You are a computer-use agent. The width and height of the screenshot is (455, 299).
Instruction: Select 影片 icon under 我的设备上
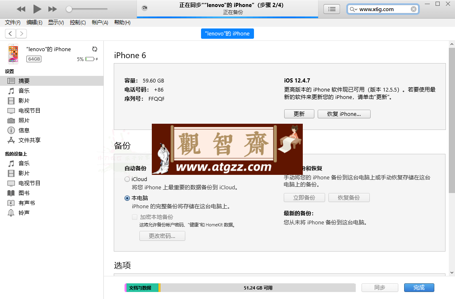[x=11, y=173]
